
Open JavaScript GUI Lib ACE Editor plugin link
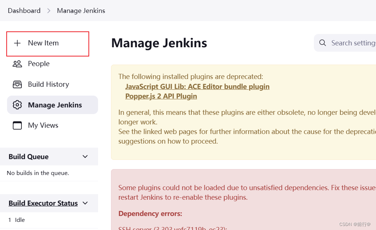tap(197, 86)
